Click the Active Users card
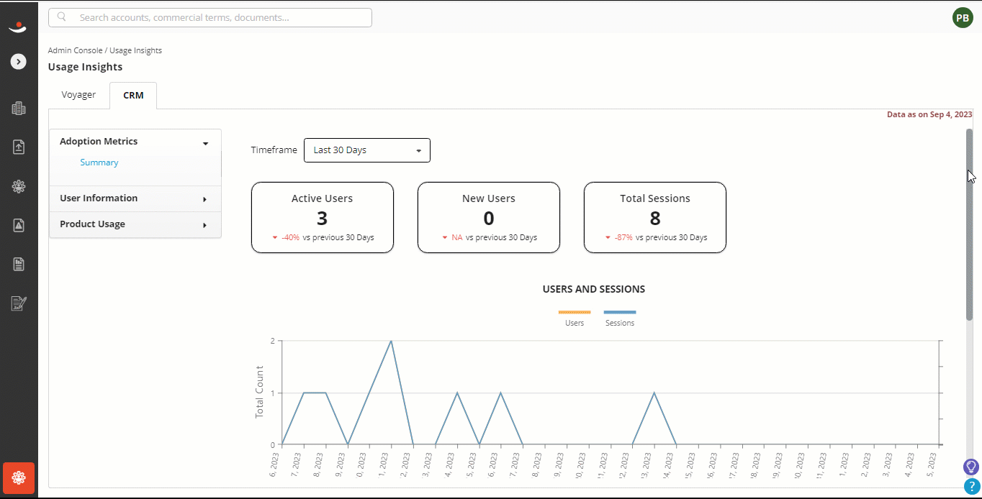This screenshot has width=982, height=499. tap(323, 217)
